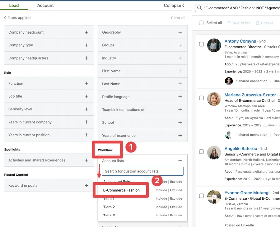Tick the Select all checkbox
This screenshot has width=280, height=227.
tap(201, 23)
